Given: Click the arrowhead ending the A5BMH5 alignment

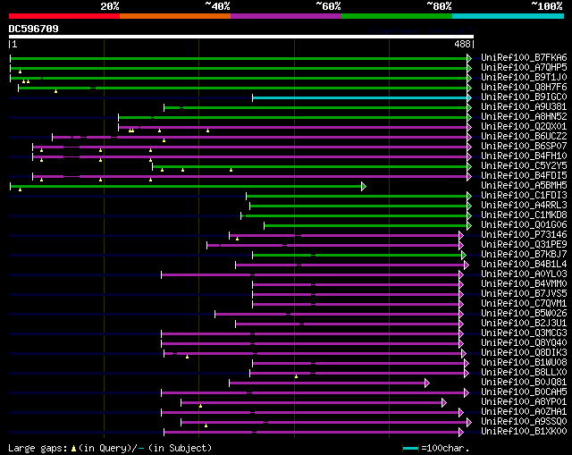Looking at the screenshot, I should coord(364,187).
